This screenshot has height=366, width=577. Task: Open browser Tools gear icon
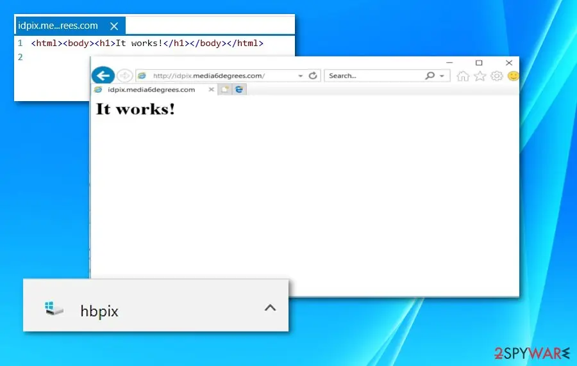pyautogui.click(x=497, y=76)
